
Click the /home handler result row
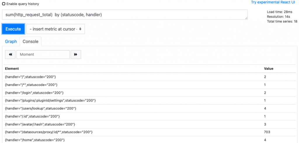pyautogui.click(x=150, y=140)
